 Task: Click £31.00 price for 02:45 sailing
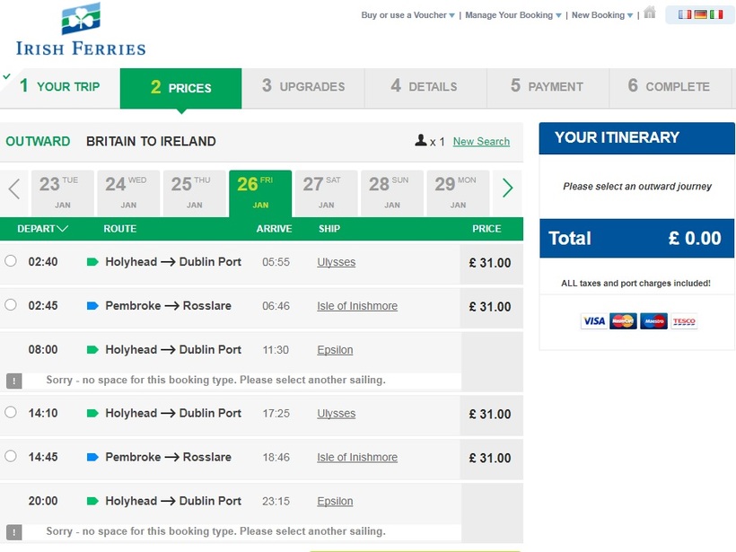(x=490, y=307)
